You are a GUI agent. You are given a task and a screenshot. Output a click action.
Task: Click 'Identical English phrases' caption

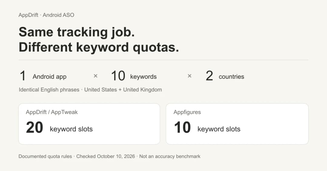[49, 90]
